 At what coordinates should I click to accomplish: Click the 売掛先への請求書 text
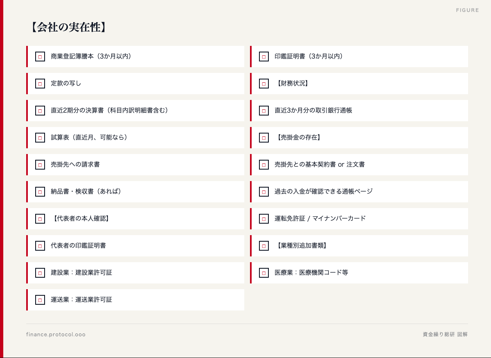pyautogui.click(x=75, y=164)
